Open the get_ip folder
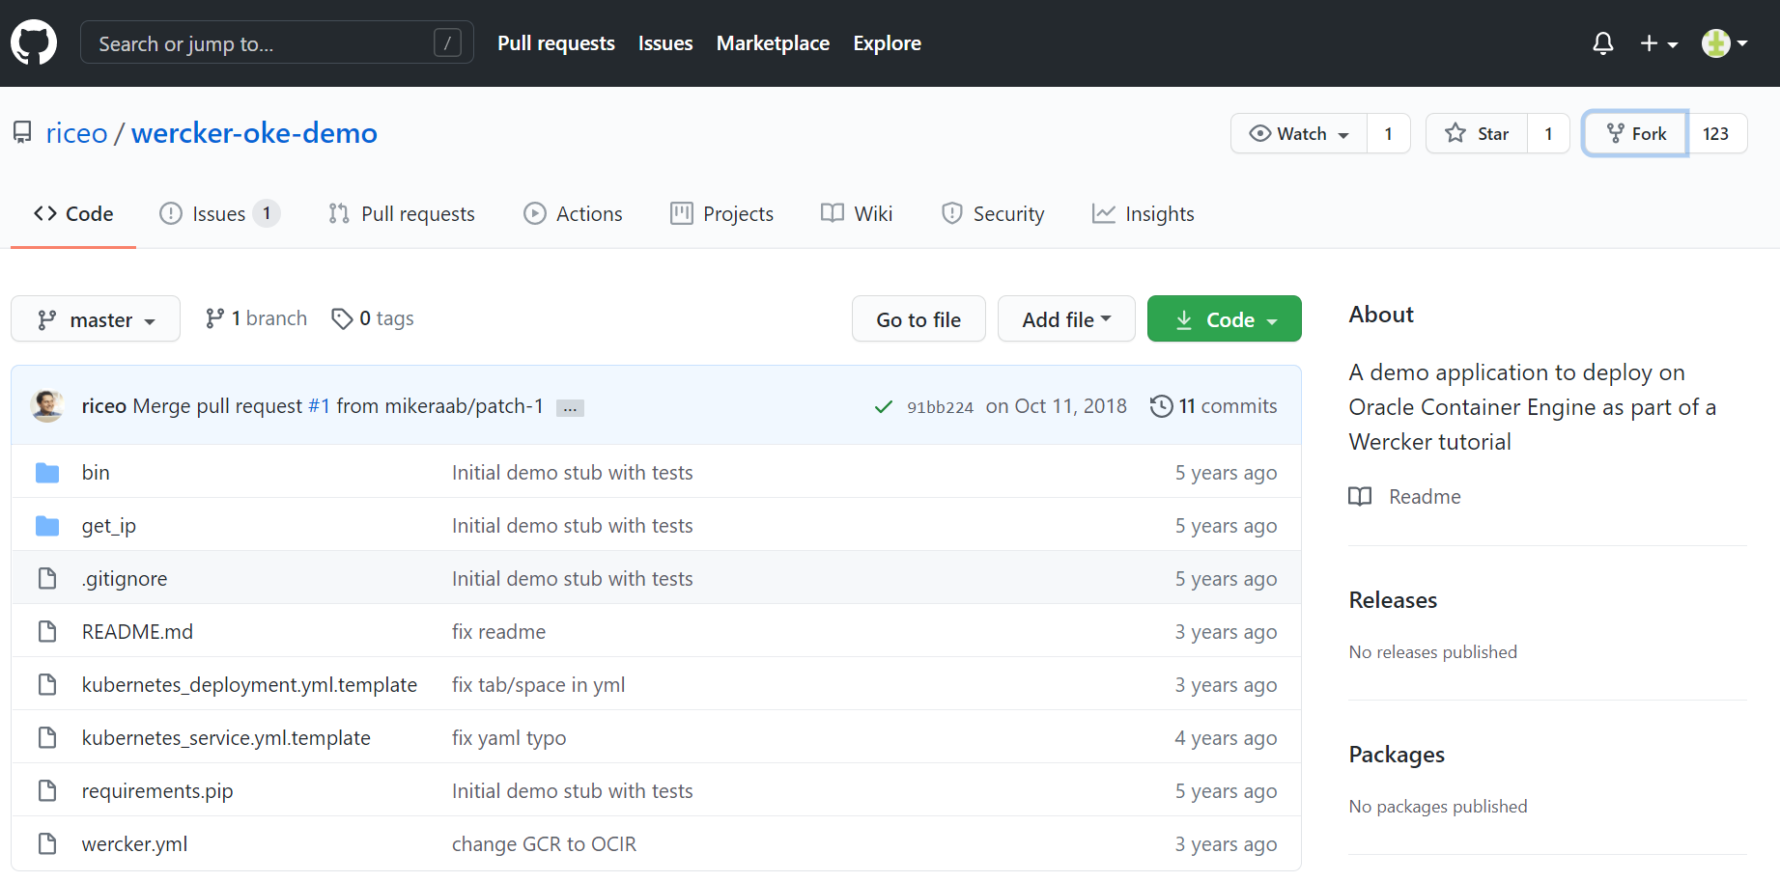Viewport: 1780px width, 881px height. (x=109, y=526)
